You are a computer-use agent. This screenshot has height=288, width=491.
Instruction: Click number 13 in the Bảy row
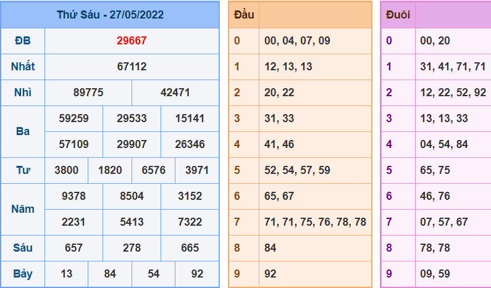coord(66,274)
